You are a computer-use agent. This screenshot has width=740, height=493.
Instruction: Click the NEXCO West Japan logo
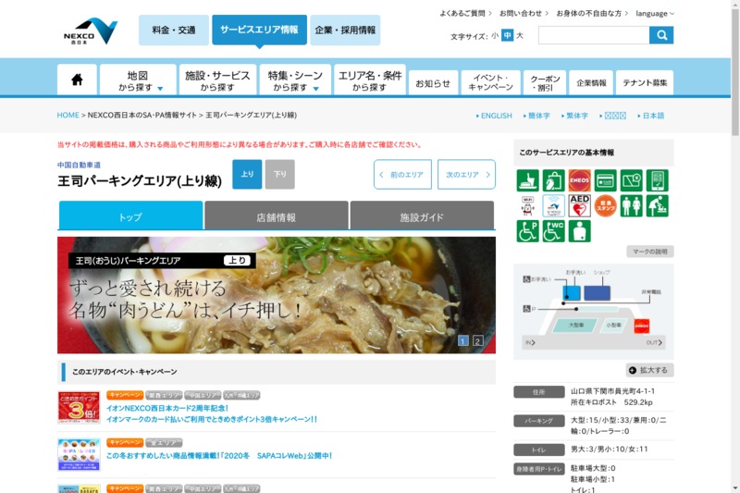click(x=91, y=31)
